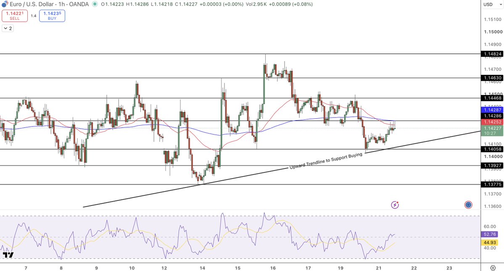Click the RSI value 52.76 label
Viewport: 504px width, 271px height.
pyautogui.click(x=490, y=234)
